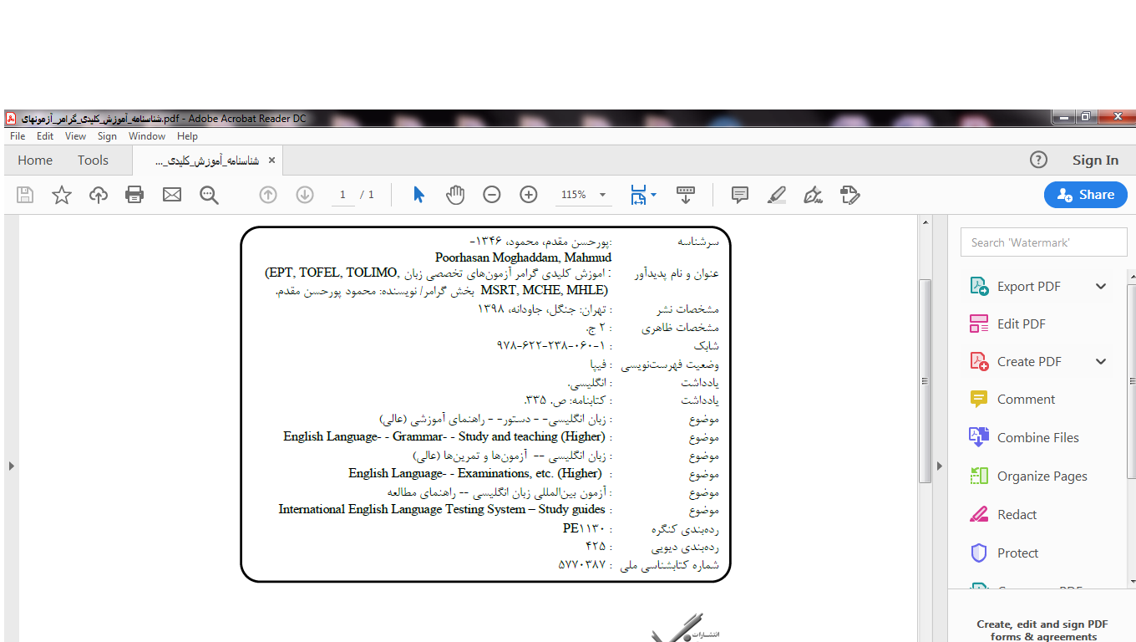
Task: Select the Highlight text pen tool
Action: pos(776,195)
